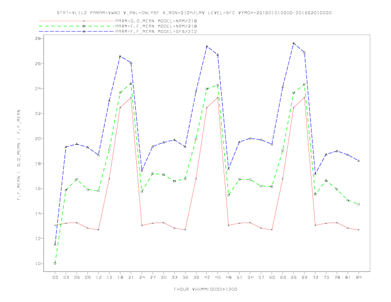Click red O.O_MEAN plus marker at hour 84
The height and width of the screenshot is (302, 391).
[358, 230]
